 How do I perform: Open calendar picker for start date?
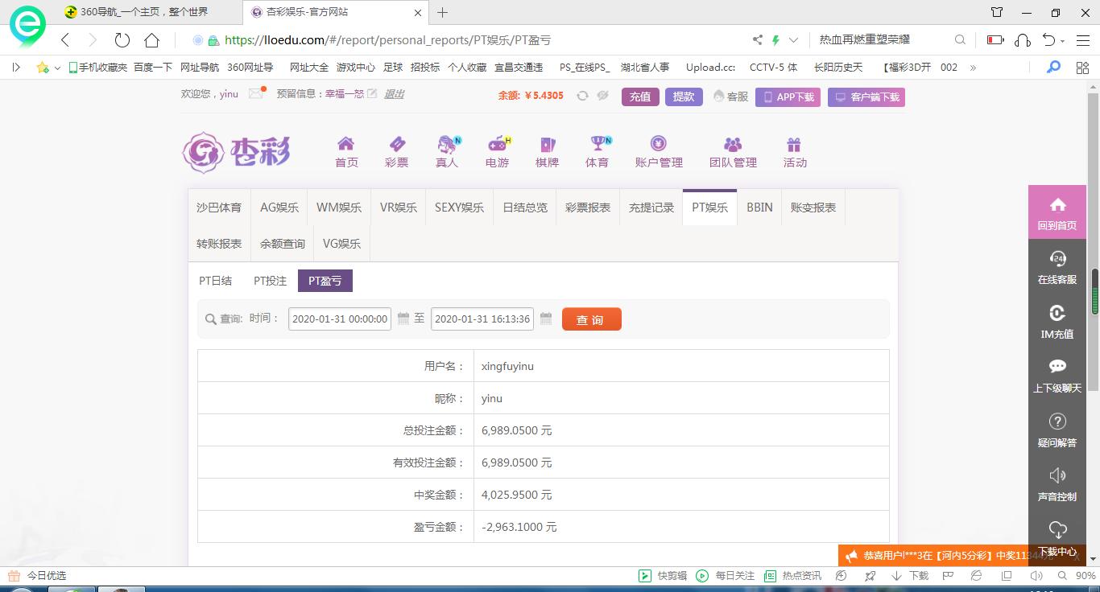[403, 319]
